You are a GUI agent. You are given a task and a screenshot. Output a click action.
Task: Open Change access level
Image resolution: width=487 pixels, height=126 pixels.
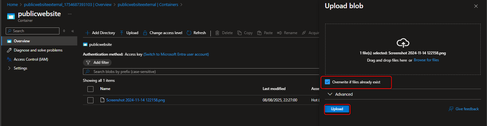click(162, 33)
